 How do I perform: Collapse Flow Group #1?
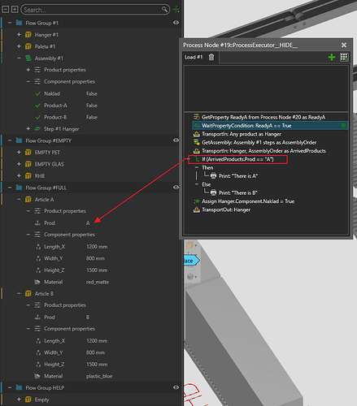click(10, 23)
